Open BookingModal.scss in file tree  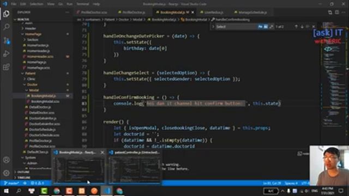tap(43, 101)
